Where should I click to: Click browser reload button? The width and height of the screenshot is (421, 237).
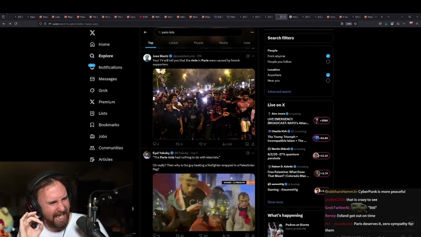point(15,24)
